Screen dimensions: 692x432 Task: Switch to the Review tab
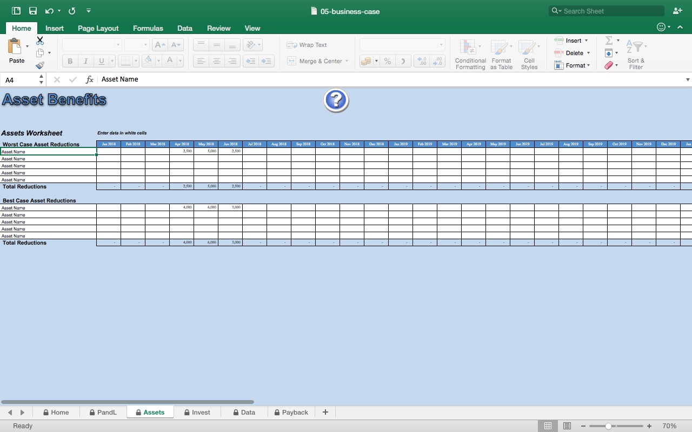(219, 28)
